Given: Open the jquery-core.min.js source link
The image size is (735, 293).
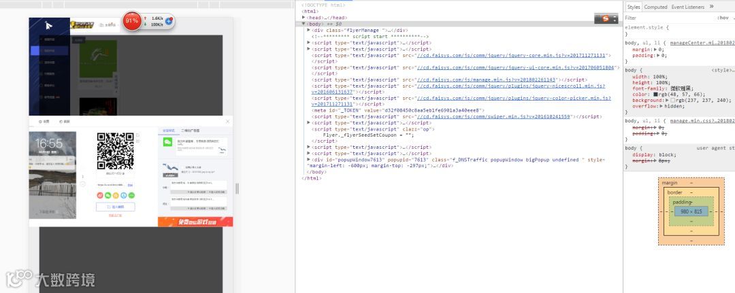Looking at the screenshot, I should (511, 55).
